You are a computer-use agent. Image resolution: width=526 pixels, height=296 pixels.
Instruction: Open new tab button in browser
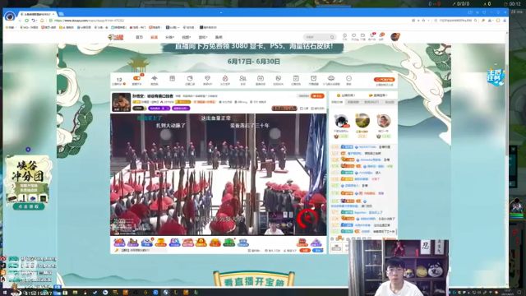pyautogui.click(x=62, y=14)
